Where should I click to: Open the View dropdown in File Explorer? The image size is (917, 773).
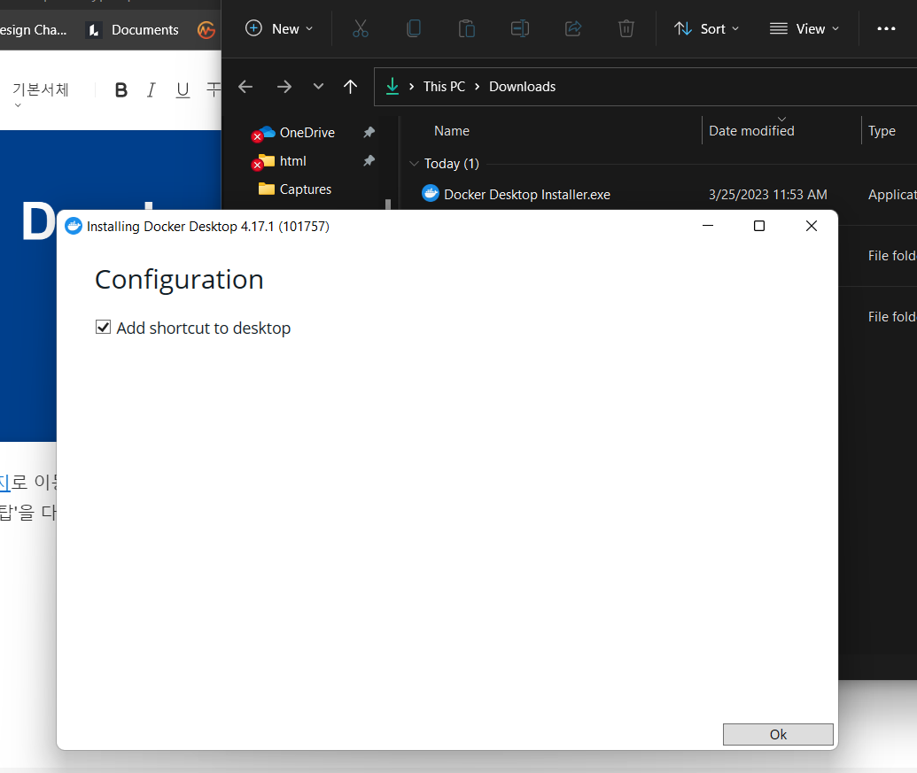point(804,28)
